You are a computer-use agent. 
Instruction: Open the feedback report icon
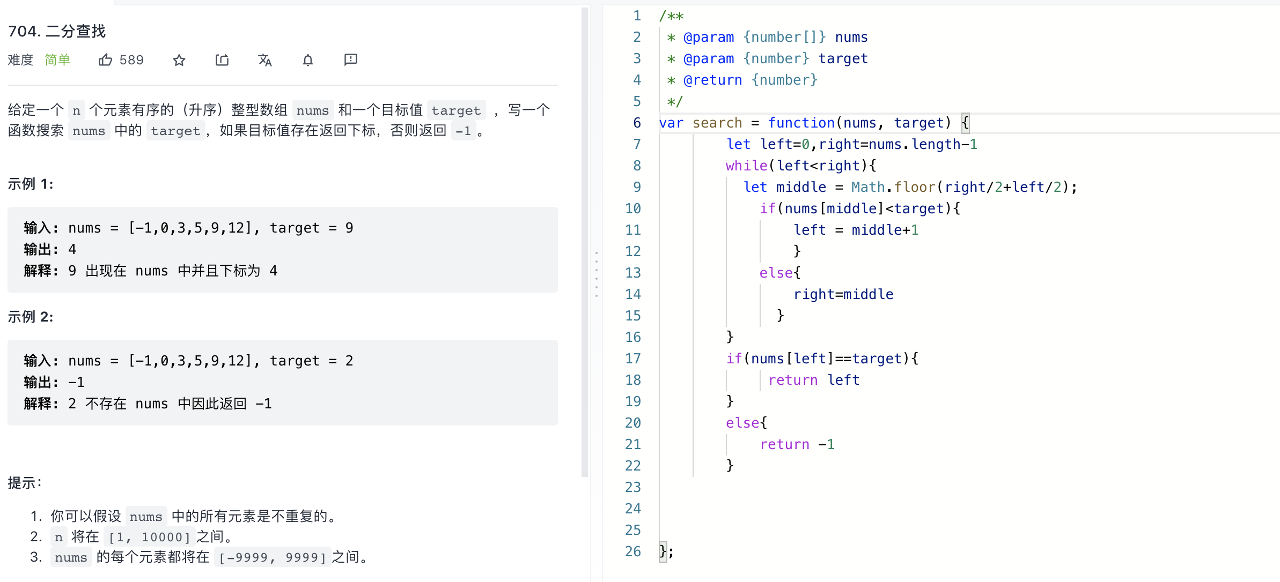tap(351, 59)
